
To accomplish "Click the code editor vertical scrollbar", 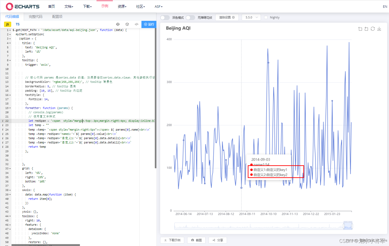I will coord(156,98).
